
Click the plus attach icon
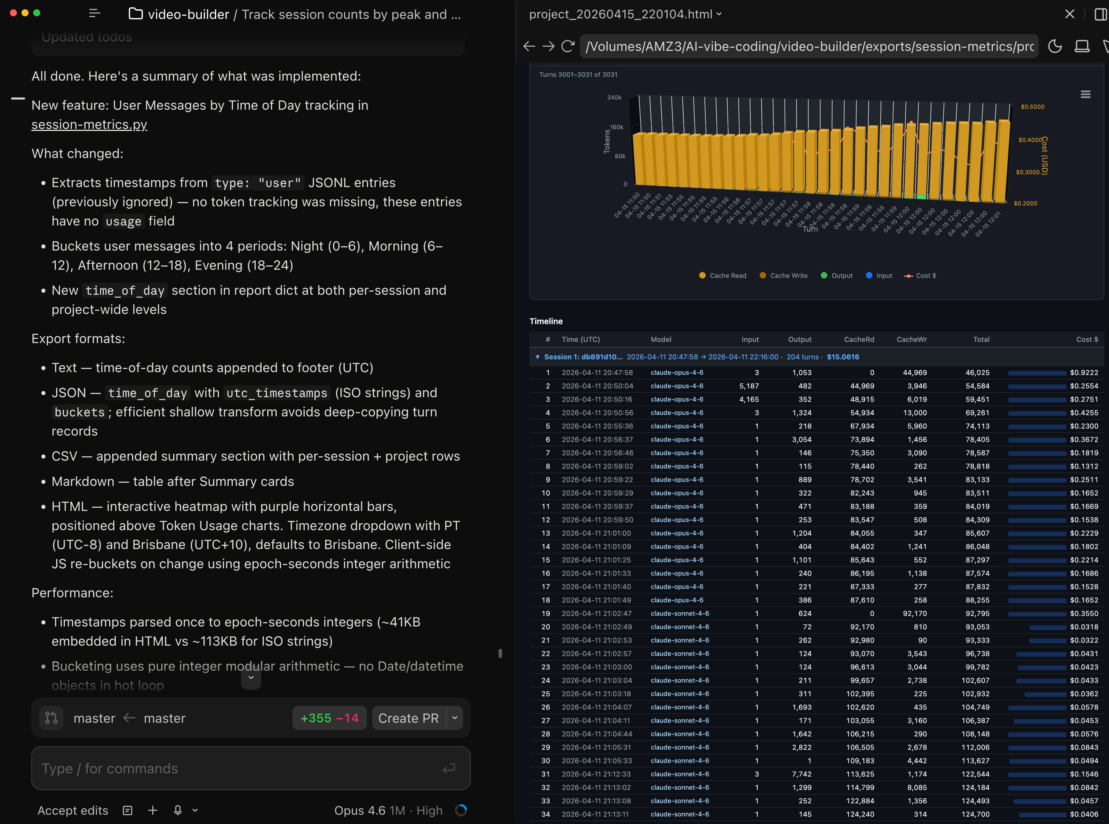point(153,810)
